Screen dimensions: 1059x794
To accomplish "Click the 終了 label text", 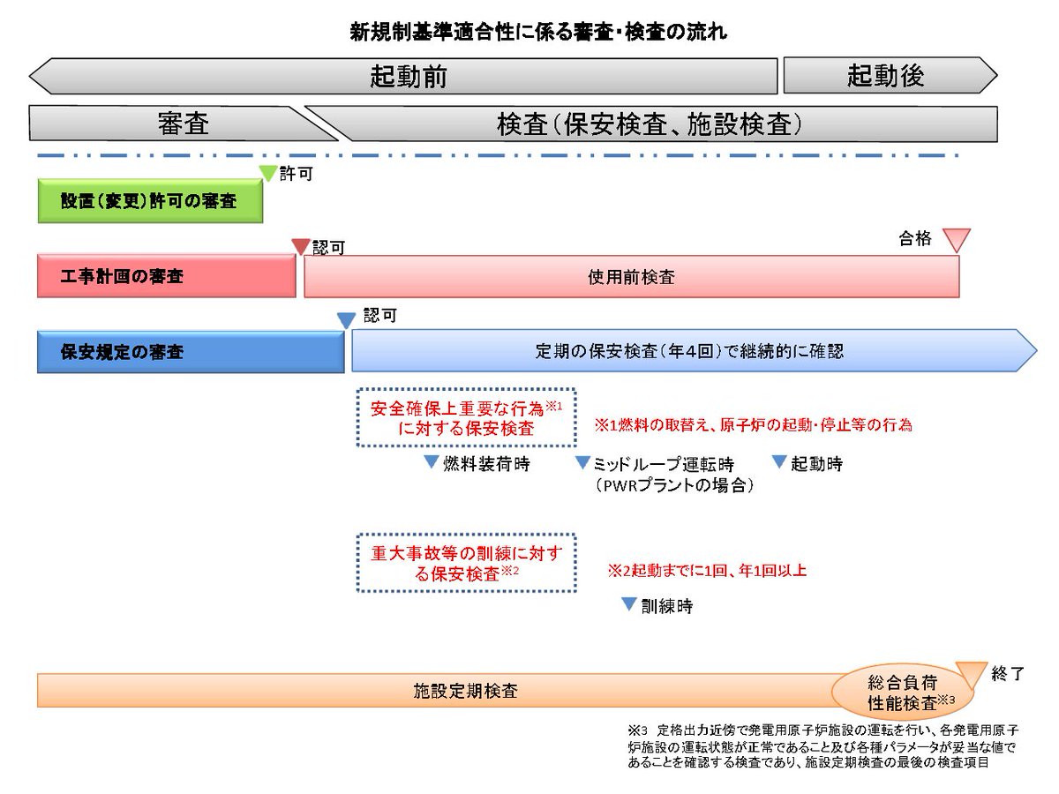I will pos(1008,674).
